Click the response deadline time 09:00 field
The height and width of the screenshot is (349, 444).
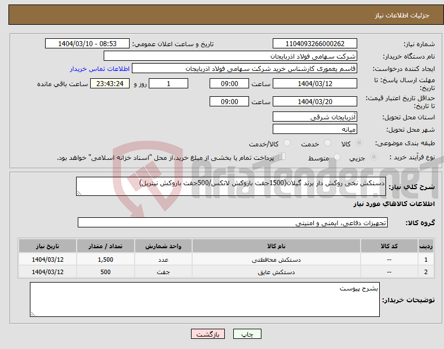[229, 84]
